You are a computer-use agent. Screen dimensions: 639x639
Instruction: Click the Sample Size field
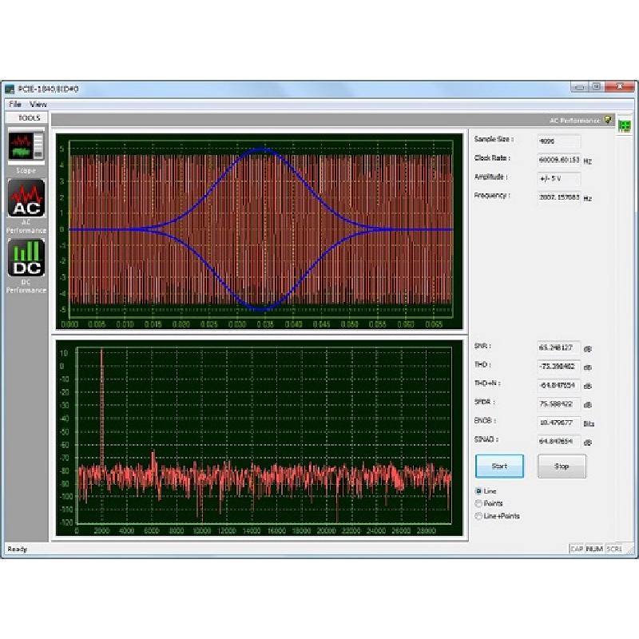pos(558,141)
